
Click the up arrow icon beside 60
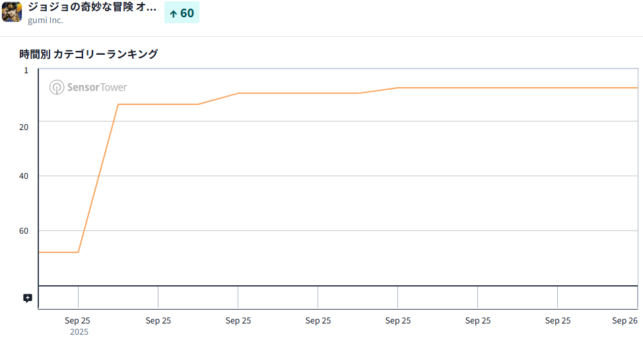point(173,13)
